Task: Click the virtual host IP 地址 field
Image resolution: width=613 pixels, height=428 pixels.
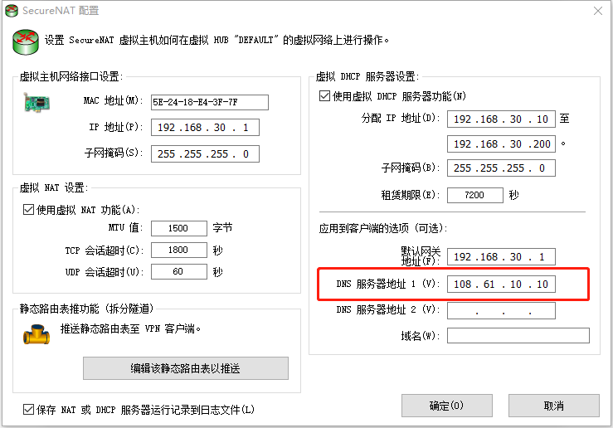Action: tap(205, 128)
